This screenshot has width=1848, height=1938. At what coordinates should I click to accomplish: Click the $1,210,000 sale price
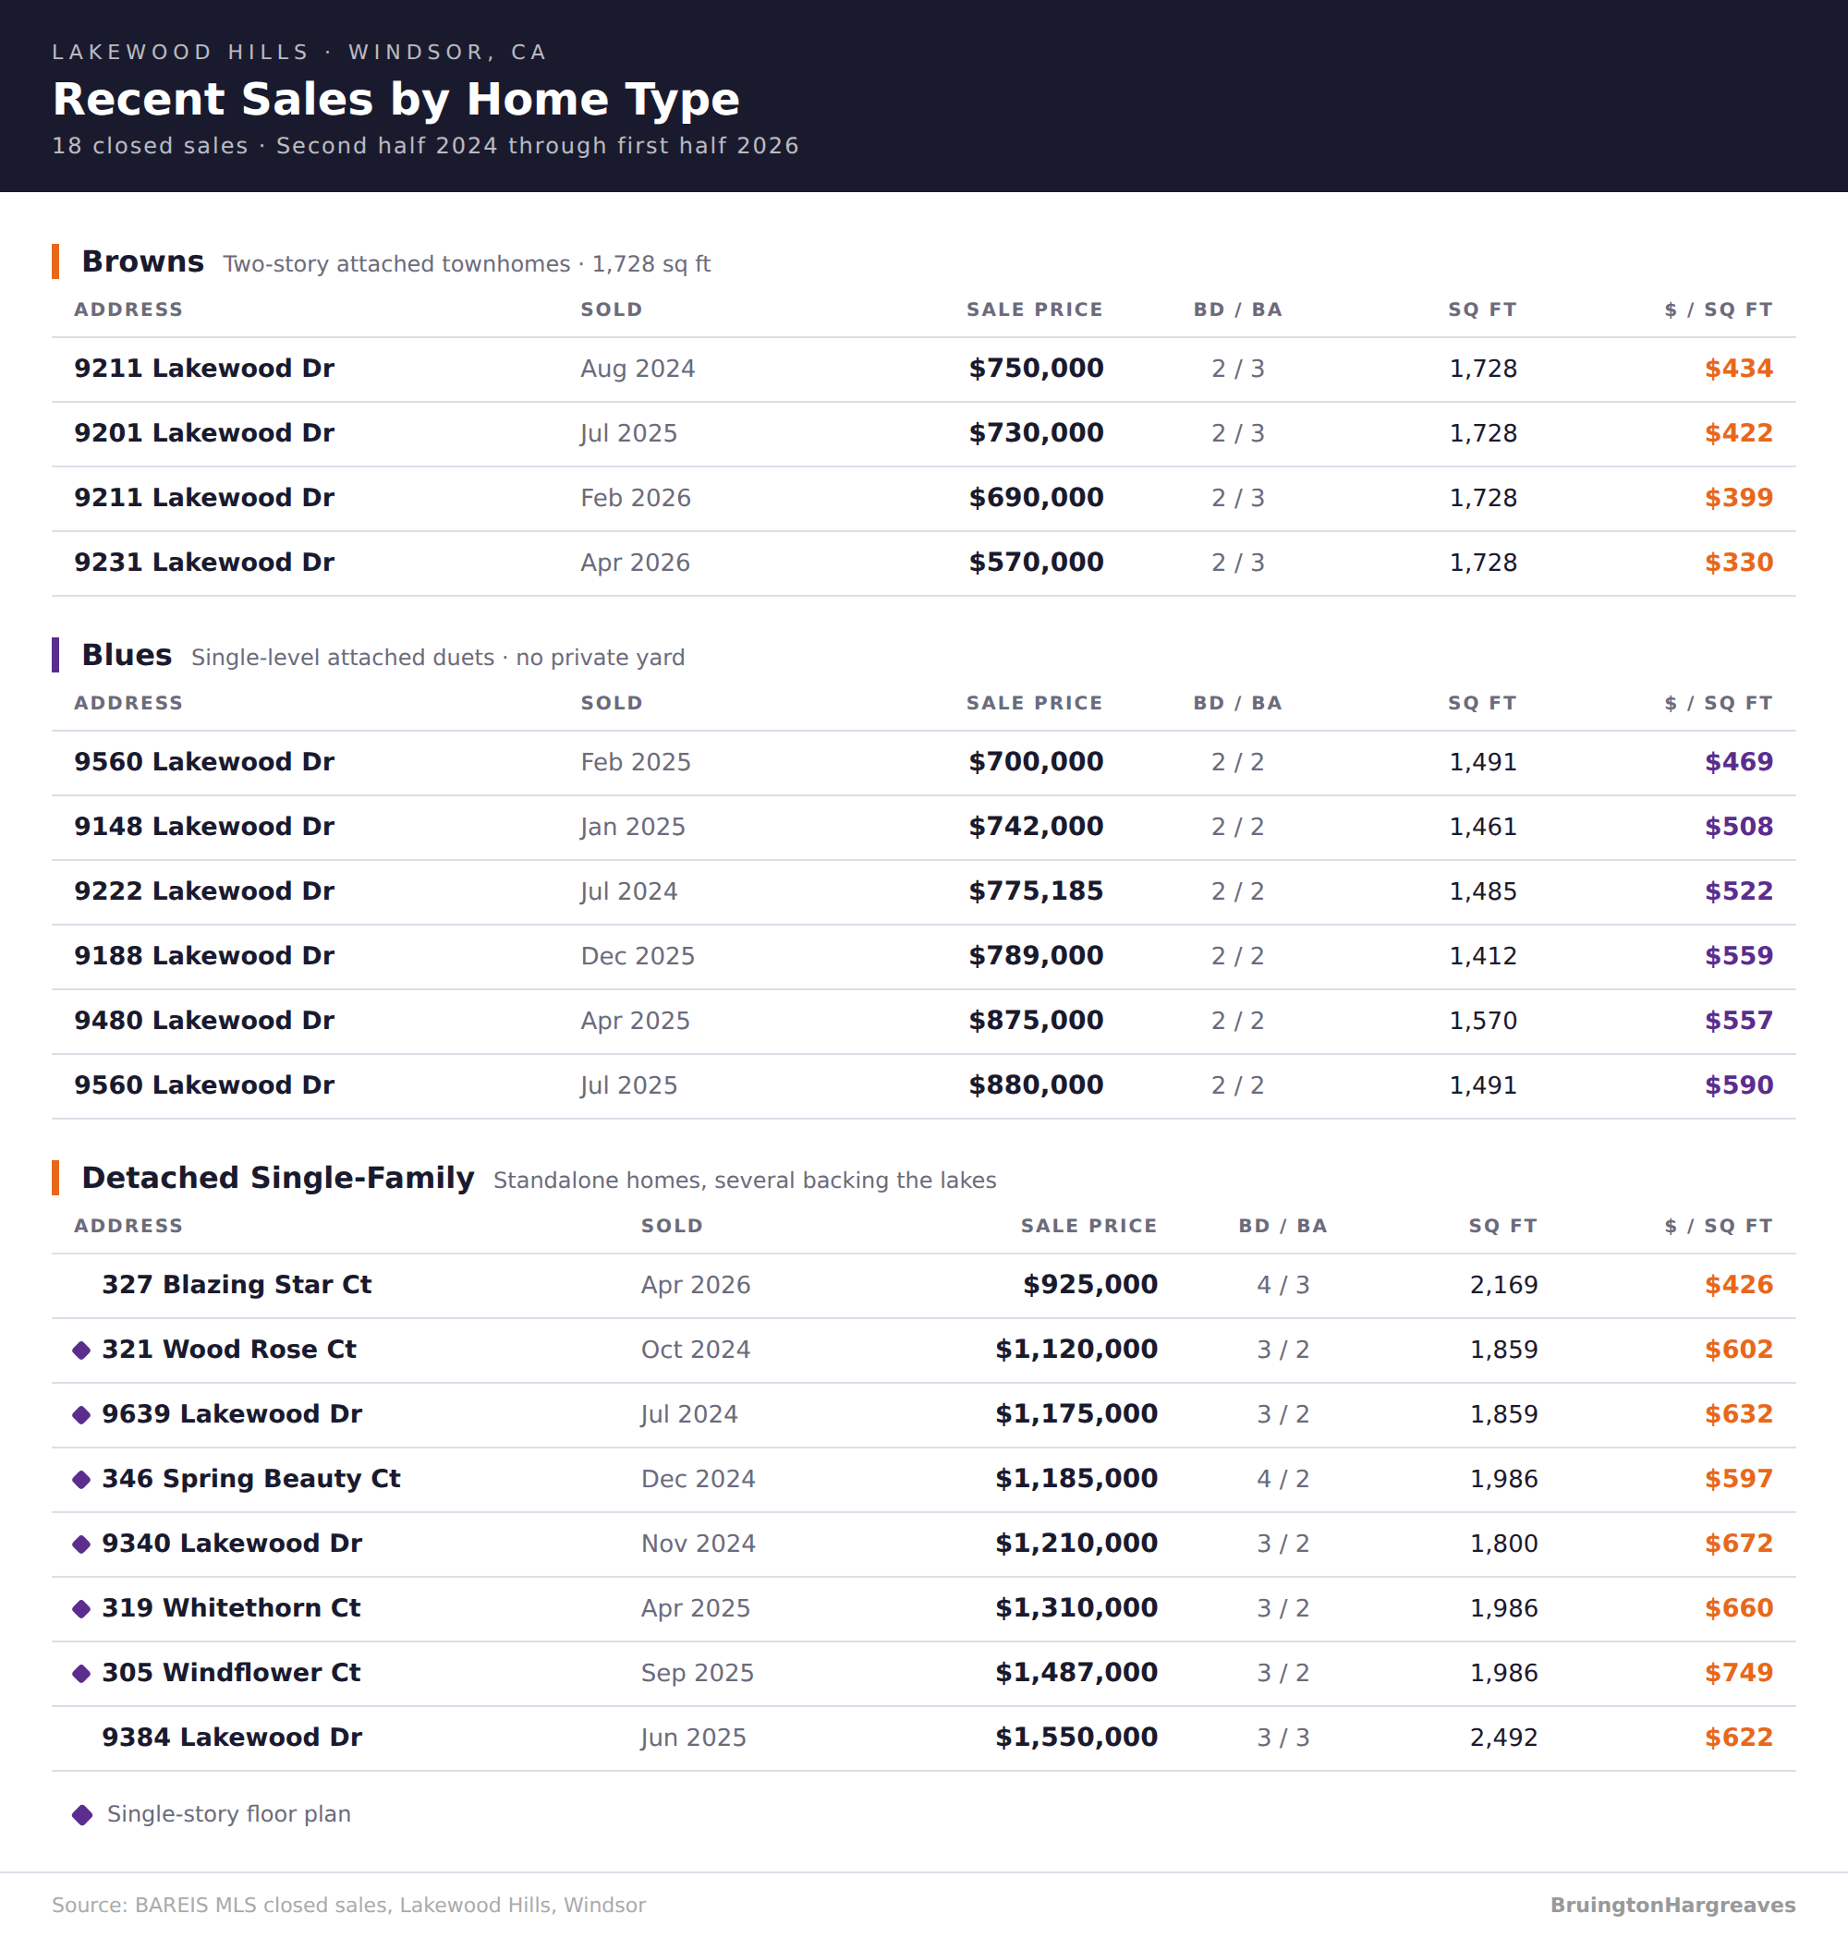[1076, 1544]
